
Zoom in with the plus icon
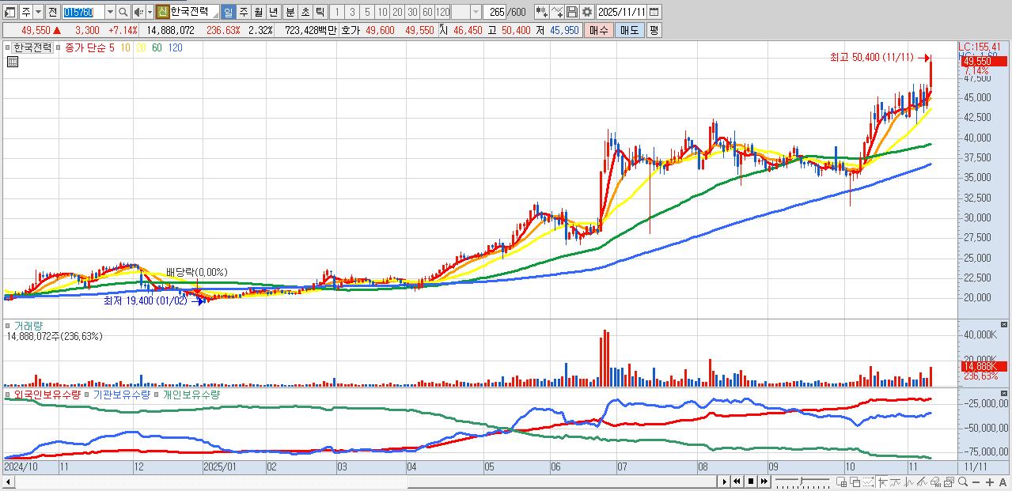[x=990, y=482]
